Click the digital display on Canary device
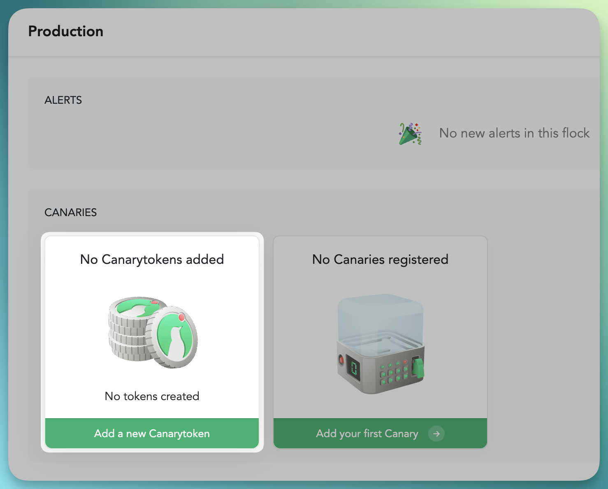The image size is (608, 489). 354,368
